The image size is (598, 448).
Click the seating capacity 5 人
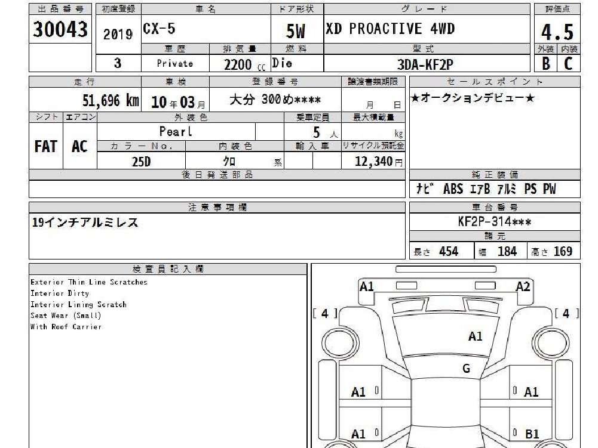pos(326,132)
